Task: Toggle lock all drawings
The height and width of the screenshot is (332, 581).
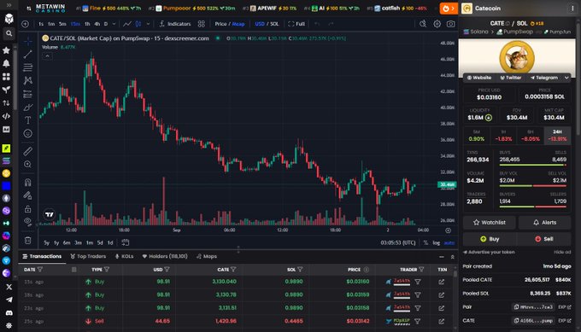Action: click(x=28, y=209)
